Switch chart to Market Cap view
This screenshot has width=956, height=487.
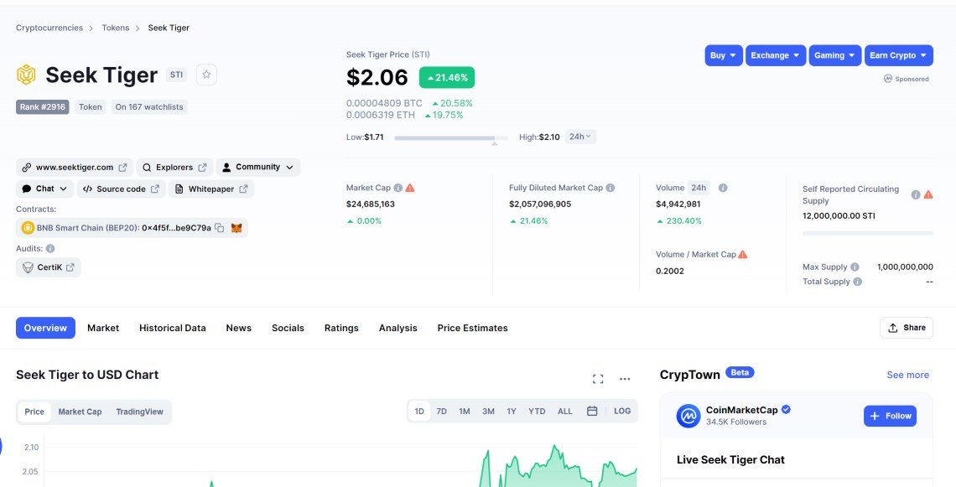[80, 412]
